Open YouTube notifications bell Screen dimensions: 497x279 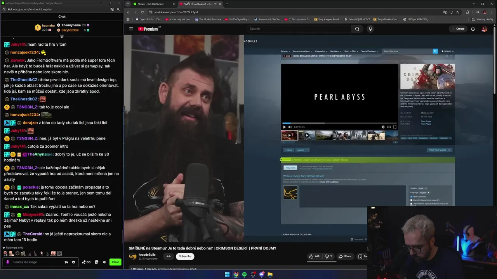click(x=473, y=29)
